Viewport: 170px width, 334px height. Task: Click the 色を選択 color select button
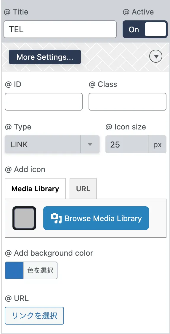[x=40, y=270]
